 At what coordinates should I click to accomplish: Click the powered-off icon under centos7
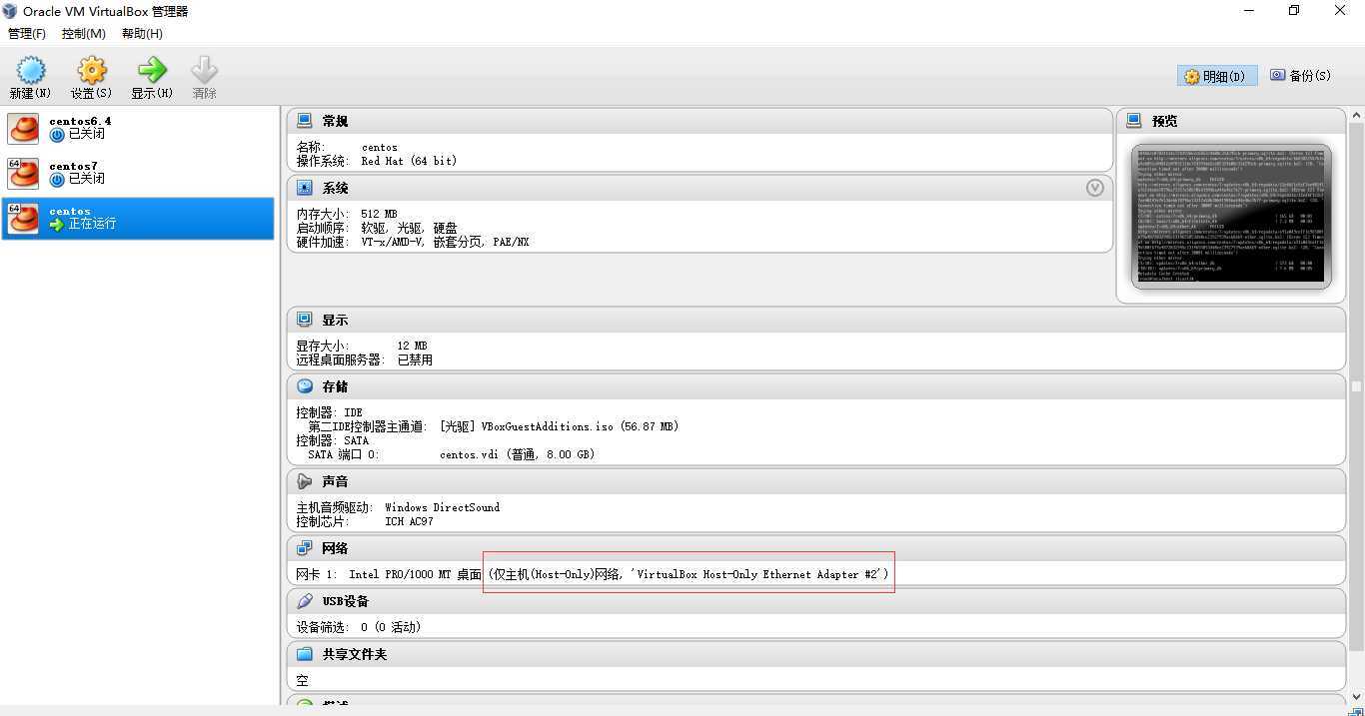click(x=57, y=179)
